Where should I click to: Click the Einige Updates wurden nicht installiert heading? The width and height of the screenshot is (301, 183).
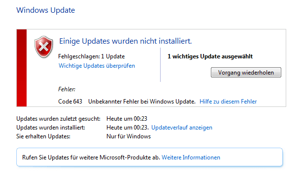[x=125, y=41]
